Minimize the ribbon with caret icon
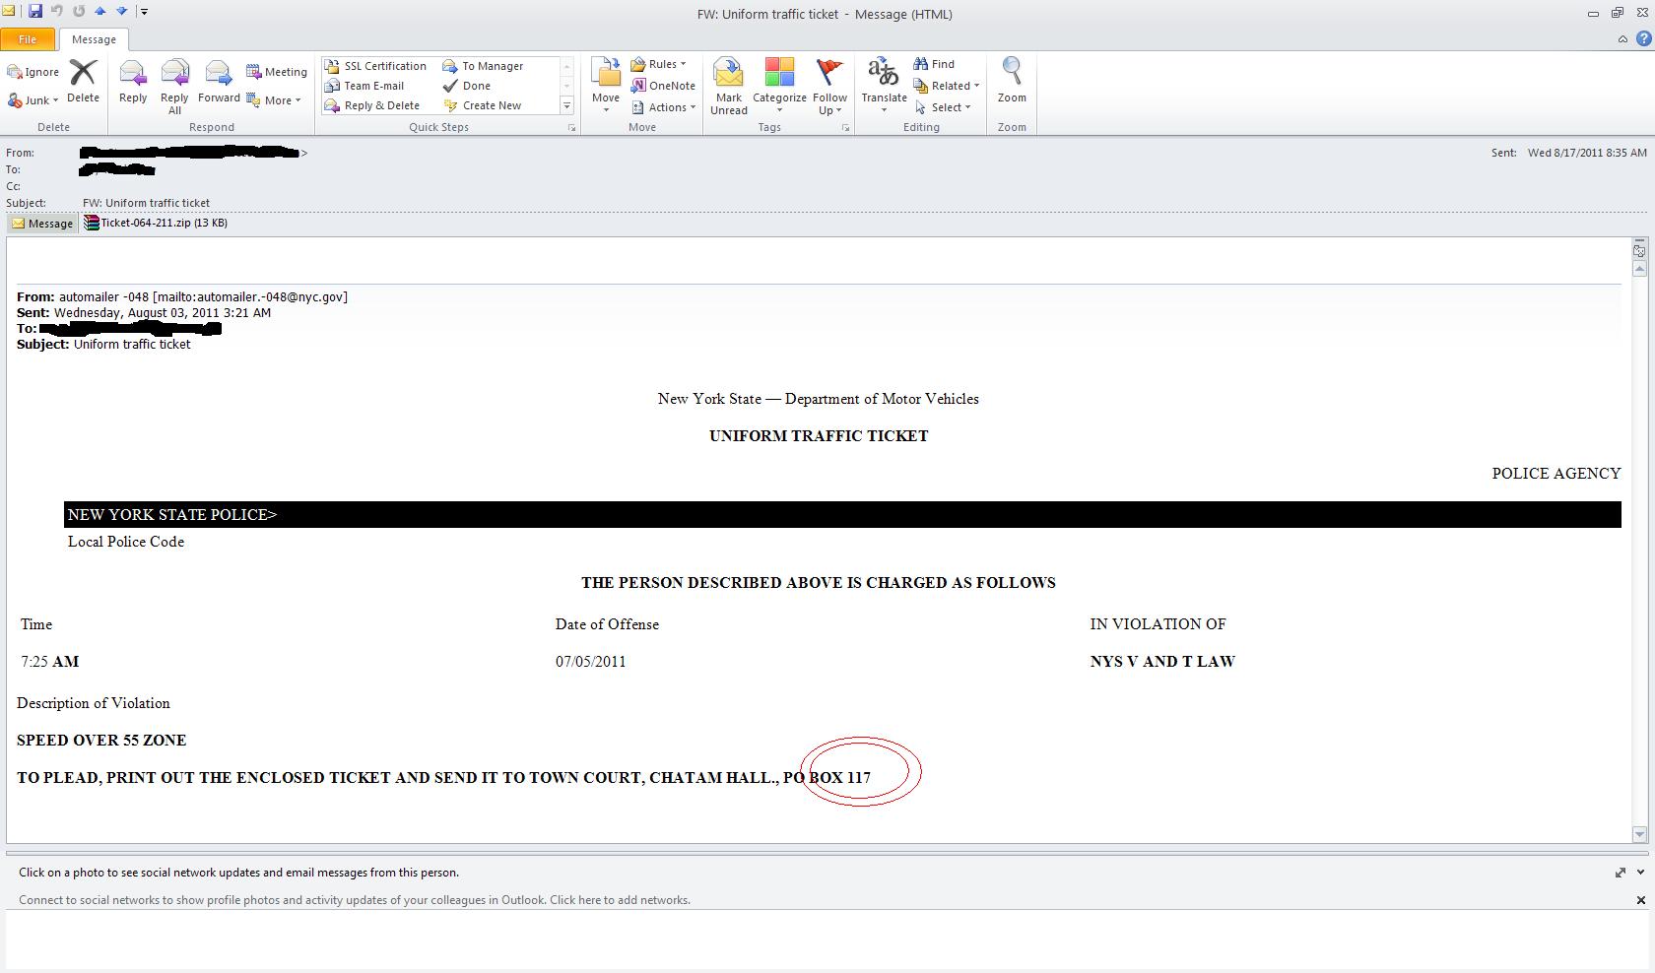 click(x=1622, y=39)
